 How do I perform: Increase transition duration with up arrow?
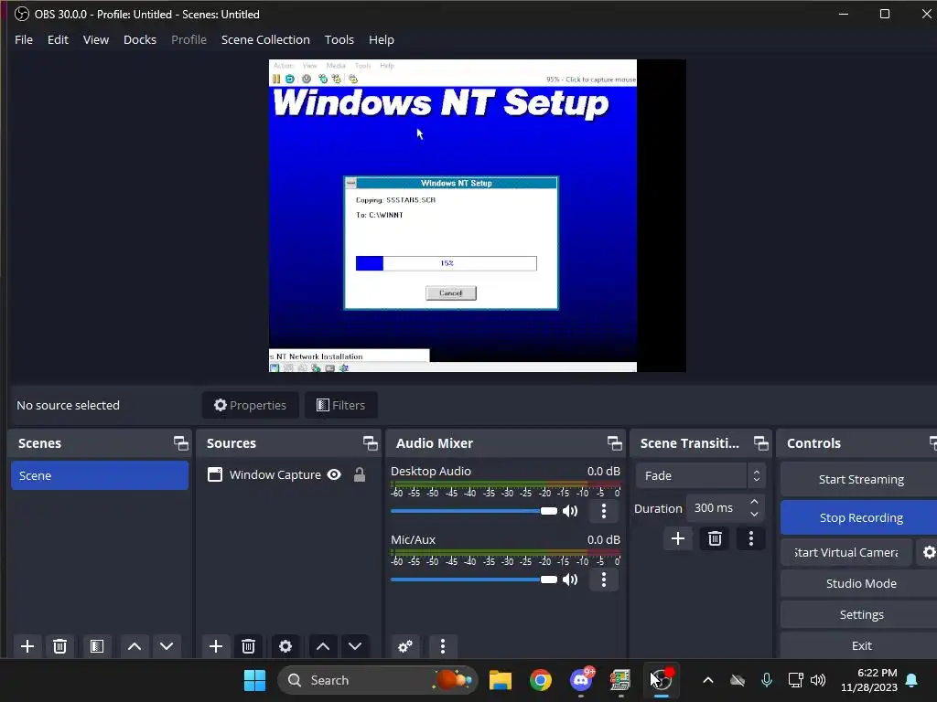(754, 502)
